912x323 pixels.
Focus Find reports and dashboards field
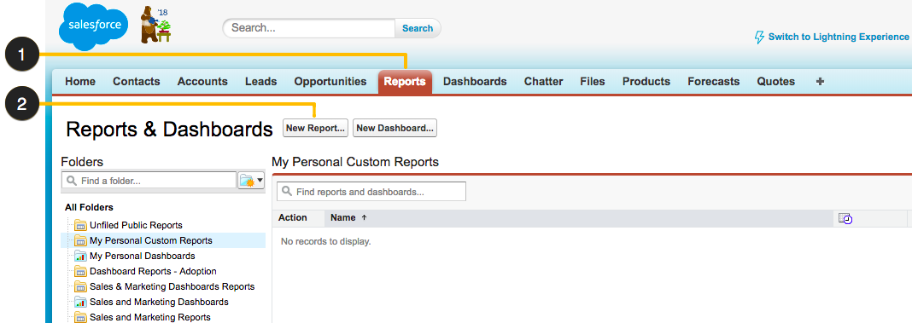coord(371,191)
